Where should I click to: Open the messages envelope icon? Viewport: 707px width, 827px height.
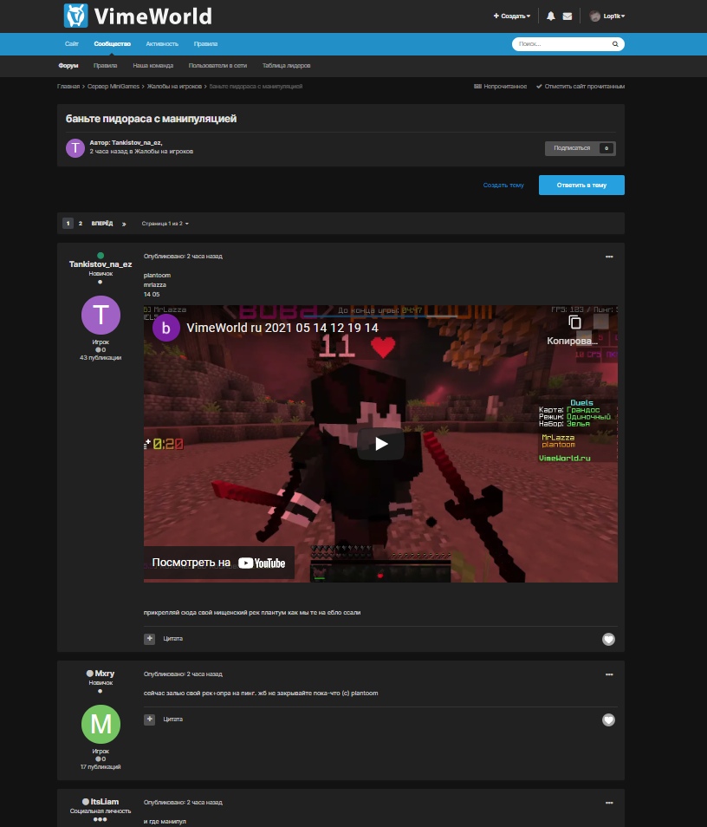coord(568,16)
